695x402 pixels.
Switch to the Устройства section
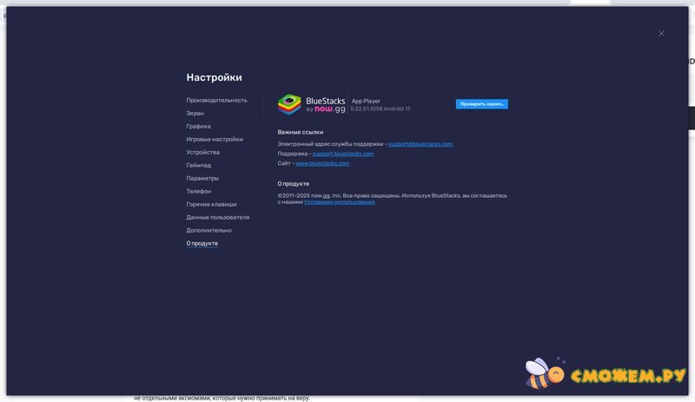click(x=202, y=152)
